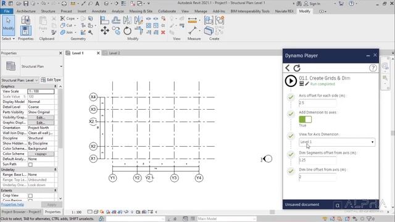Toggle Add Dimension to axes switch
Viewport: 395px width, 222px height.
click(x=305, y=119)
